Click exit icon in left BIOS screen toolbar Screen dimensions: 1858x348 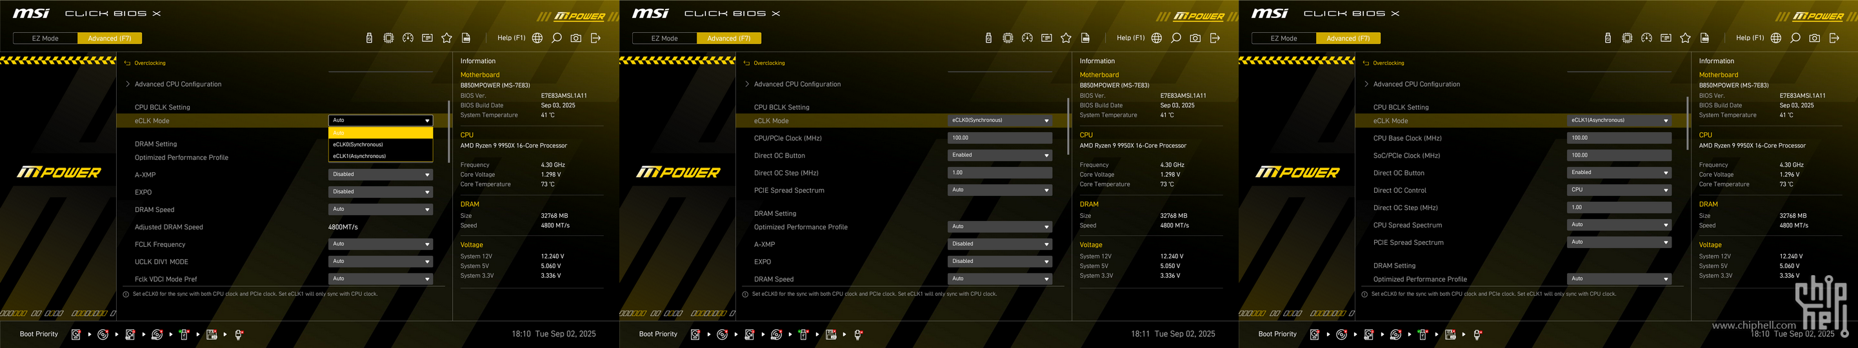595,38
